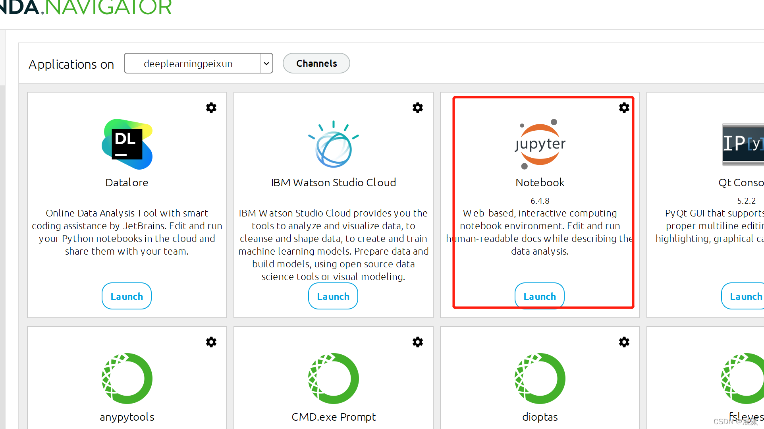
Task: Click the Datalore title text
Action: coord(127,183)
